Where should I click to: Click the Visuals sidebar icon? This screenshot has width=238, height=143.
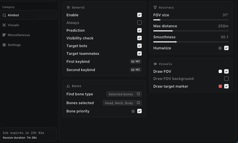4,25
